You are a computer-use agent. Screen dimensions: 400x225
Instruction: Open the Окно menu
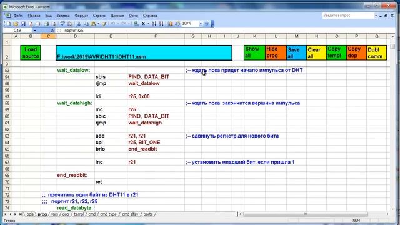tap(133, 16)
